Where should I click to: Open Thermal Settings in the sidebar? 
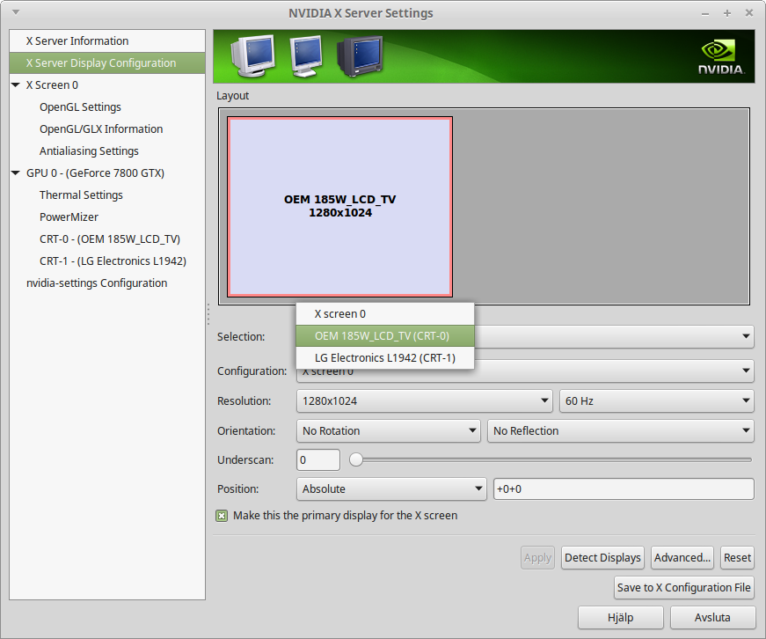click(81, 195)
